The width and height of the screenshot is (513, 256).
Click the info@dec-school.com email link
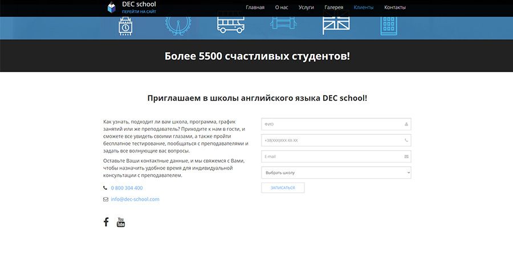pyautogui.click(x=135, y=199)
